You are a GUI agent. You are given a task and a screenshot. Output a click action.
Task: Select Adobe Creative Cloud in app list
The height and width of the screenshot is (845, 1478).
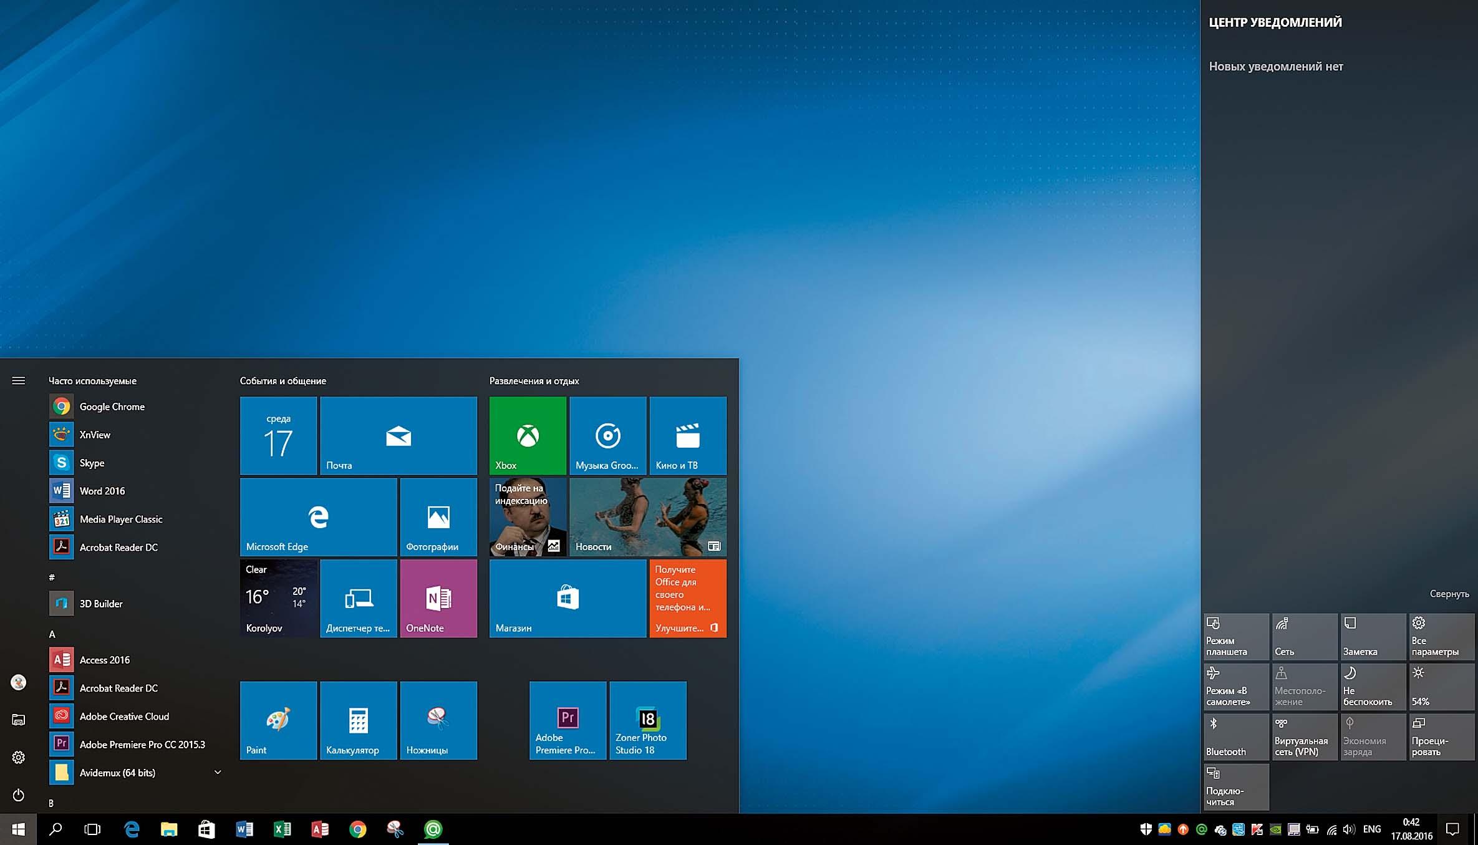pyautogui.click(x=124, y=716)
